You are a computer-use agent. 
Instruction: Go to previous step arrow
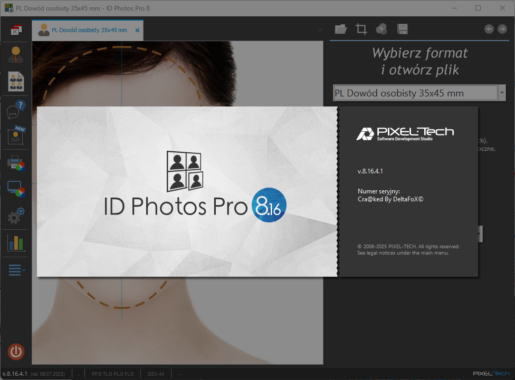click(x=489, y=29)
